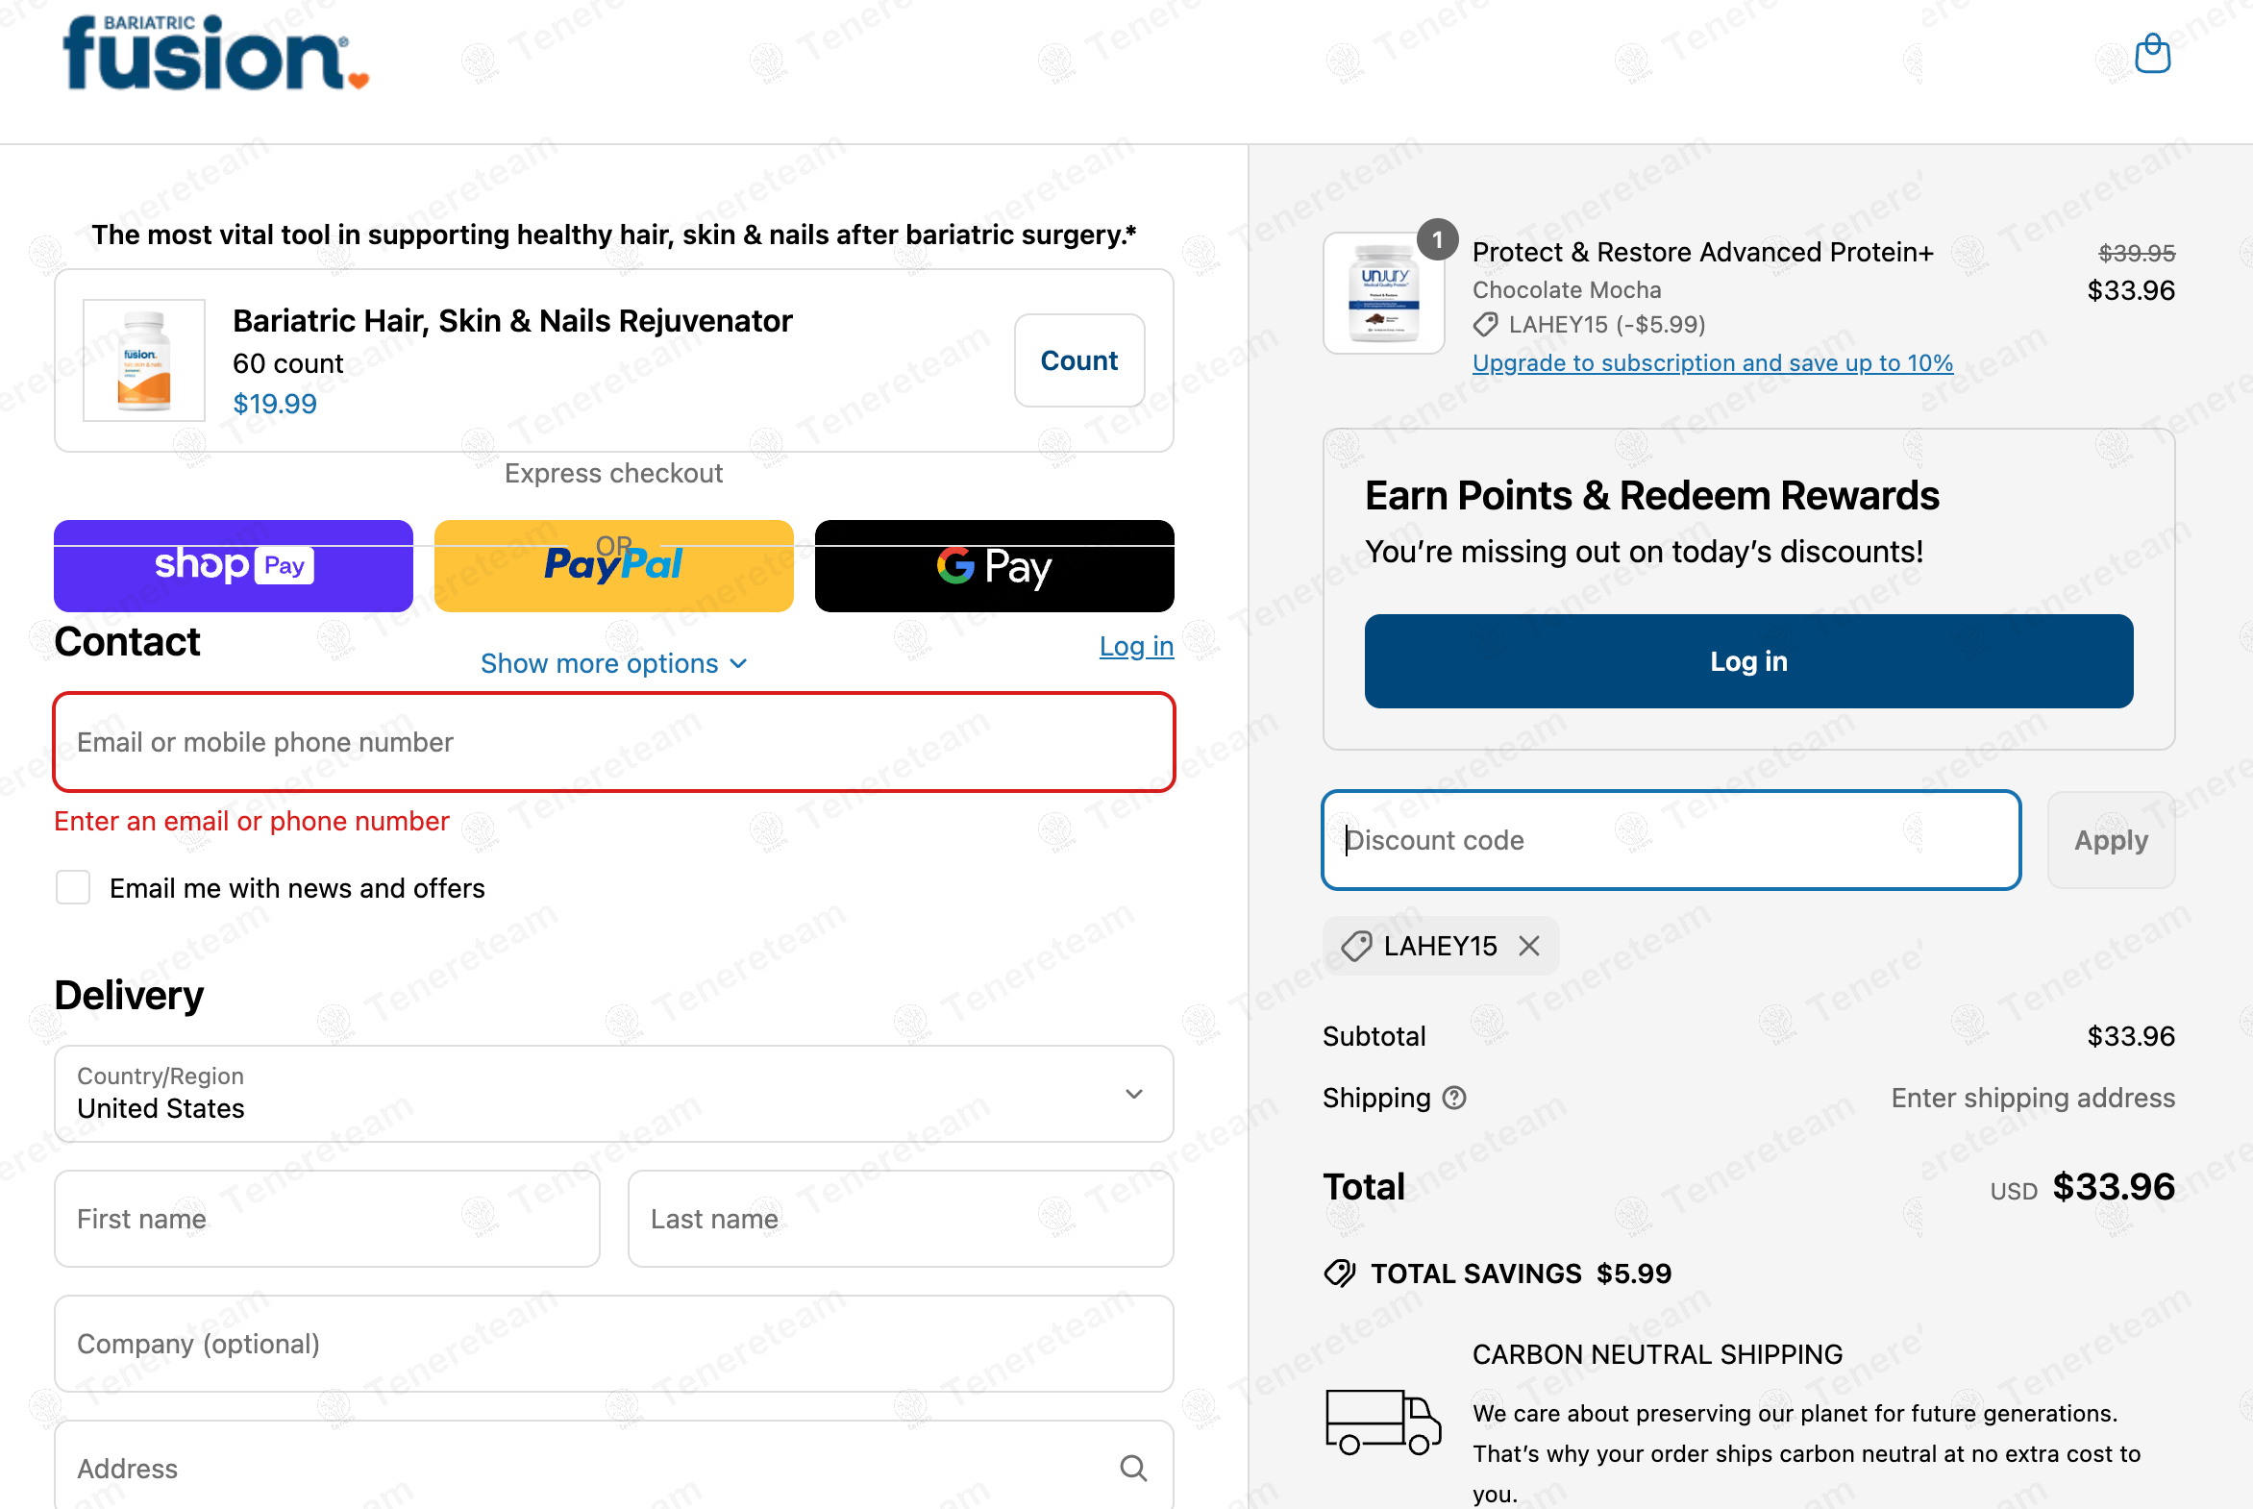Click the Log in link beside Contact

[x=1137, y=646]
